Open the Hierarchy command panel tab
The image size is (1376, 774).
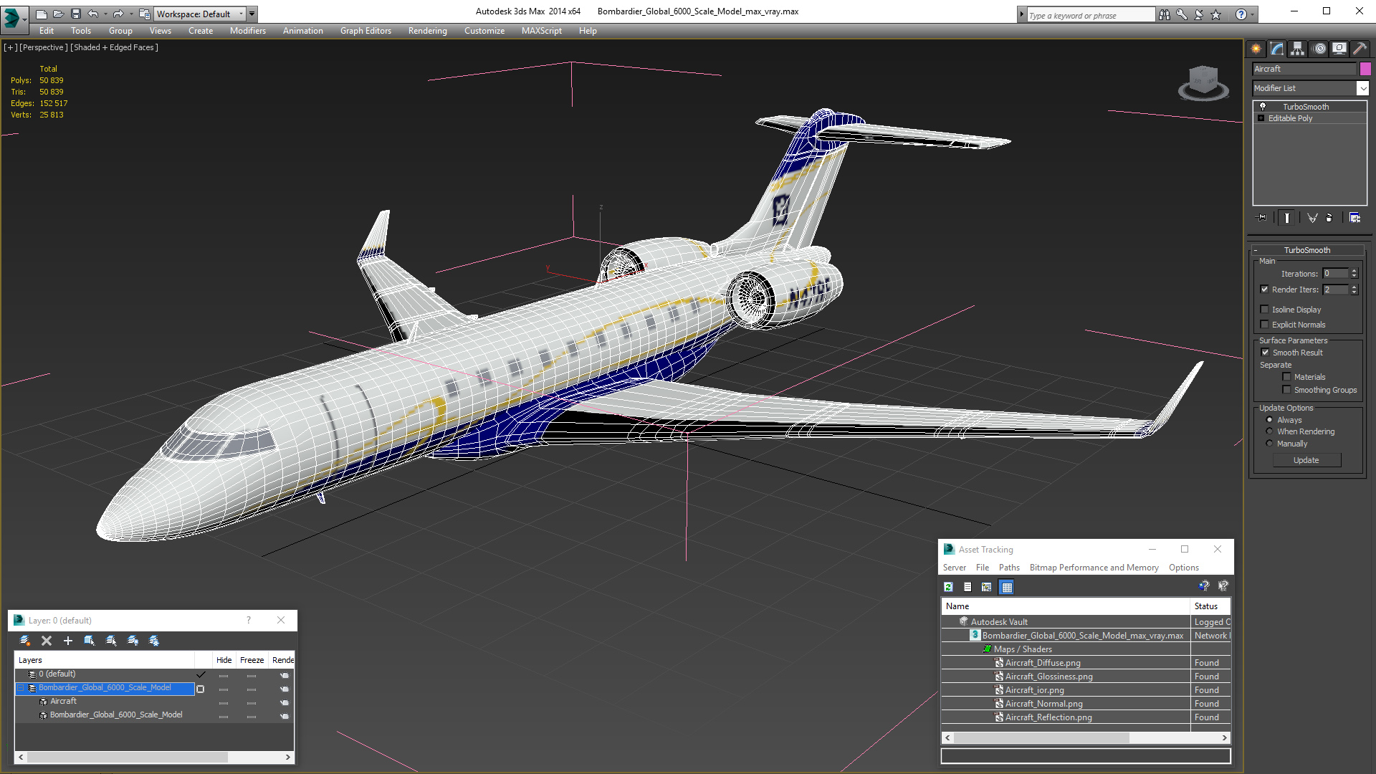click(x=1297, y=49)
